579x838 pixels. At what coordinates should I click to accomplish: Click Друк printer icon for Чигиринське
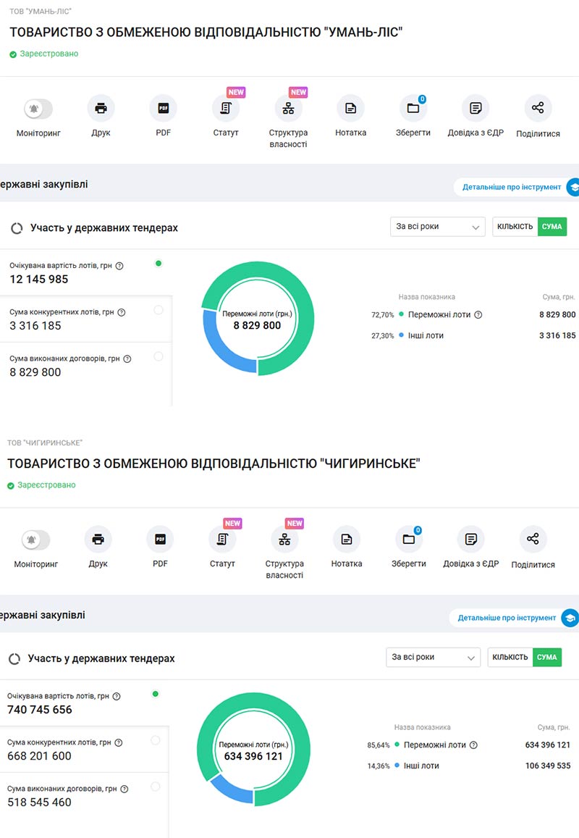(98, 540)
